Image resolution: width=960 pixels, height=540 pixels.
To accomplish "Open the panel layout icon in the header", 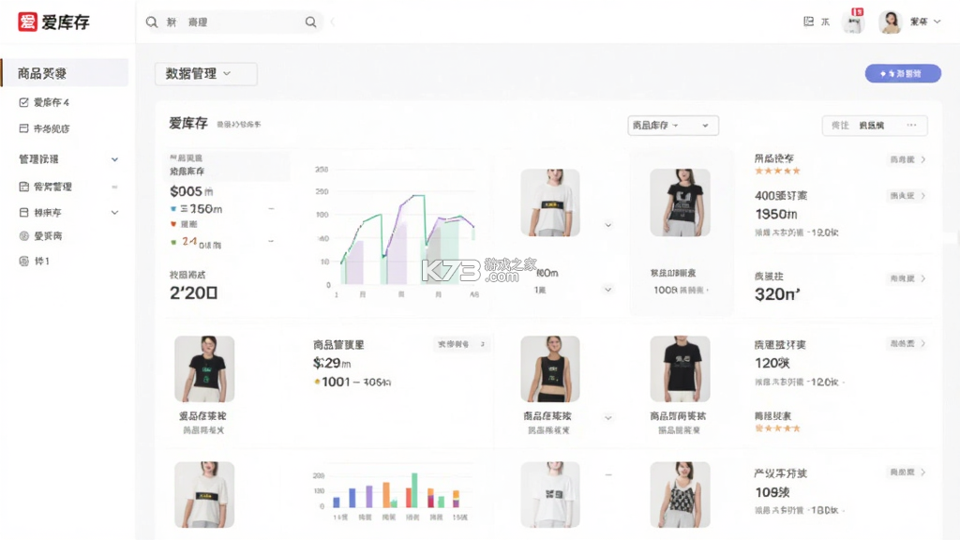I will click(x=809, y=22).
